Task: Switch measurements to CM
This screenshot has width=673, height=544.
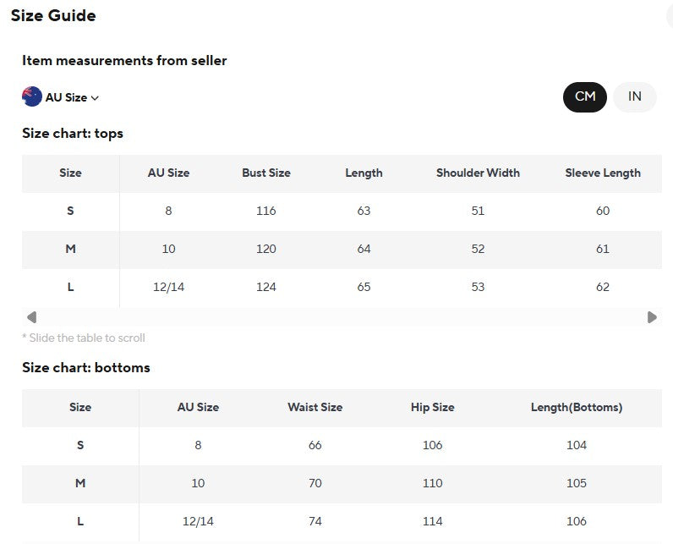Action: click(584, 97)
